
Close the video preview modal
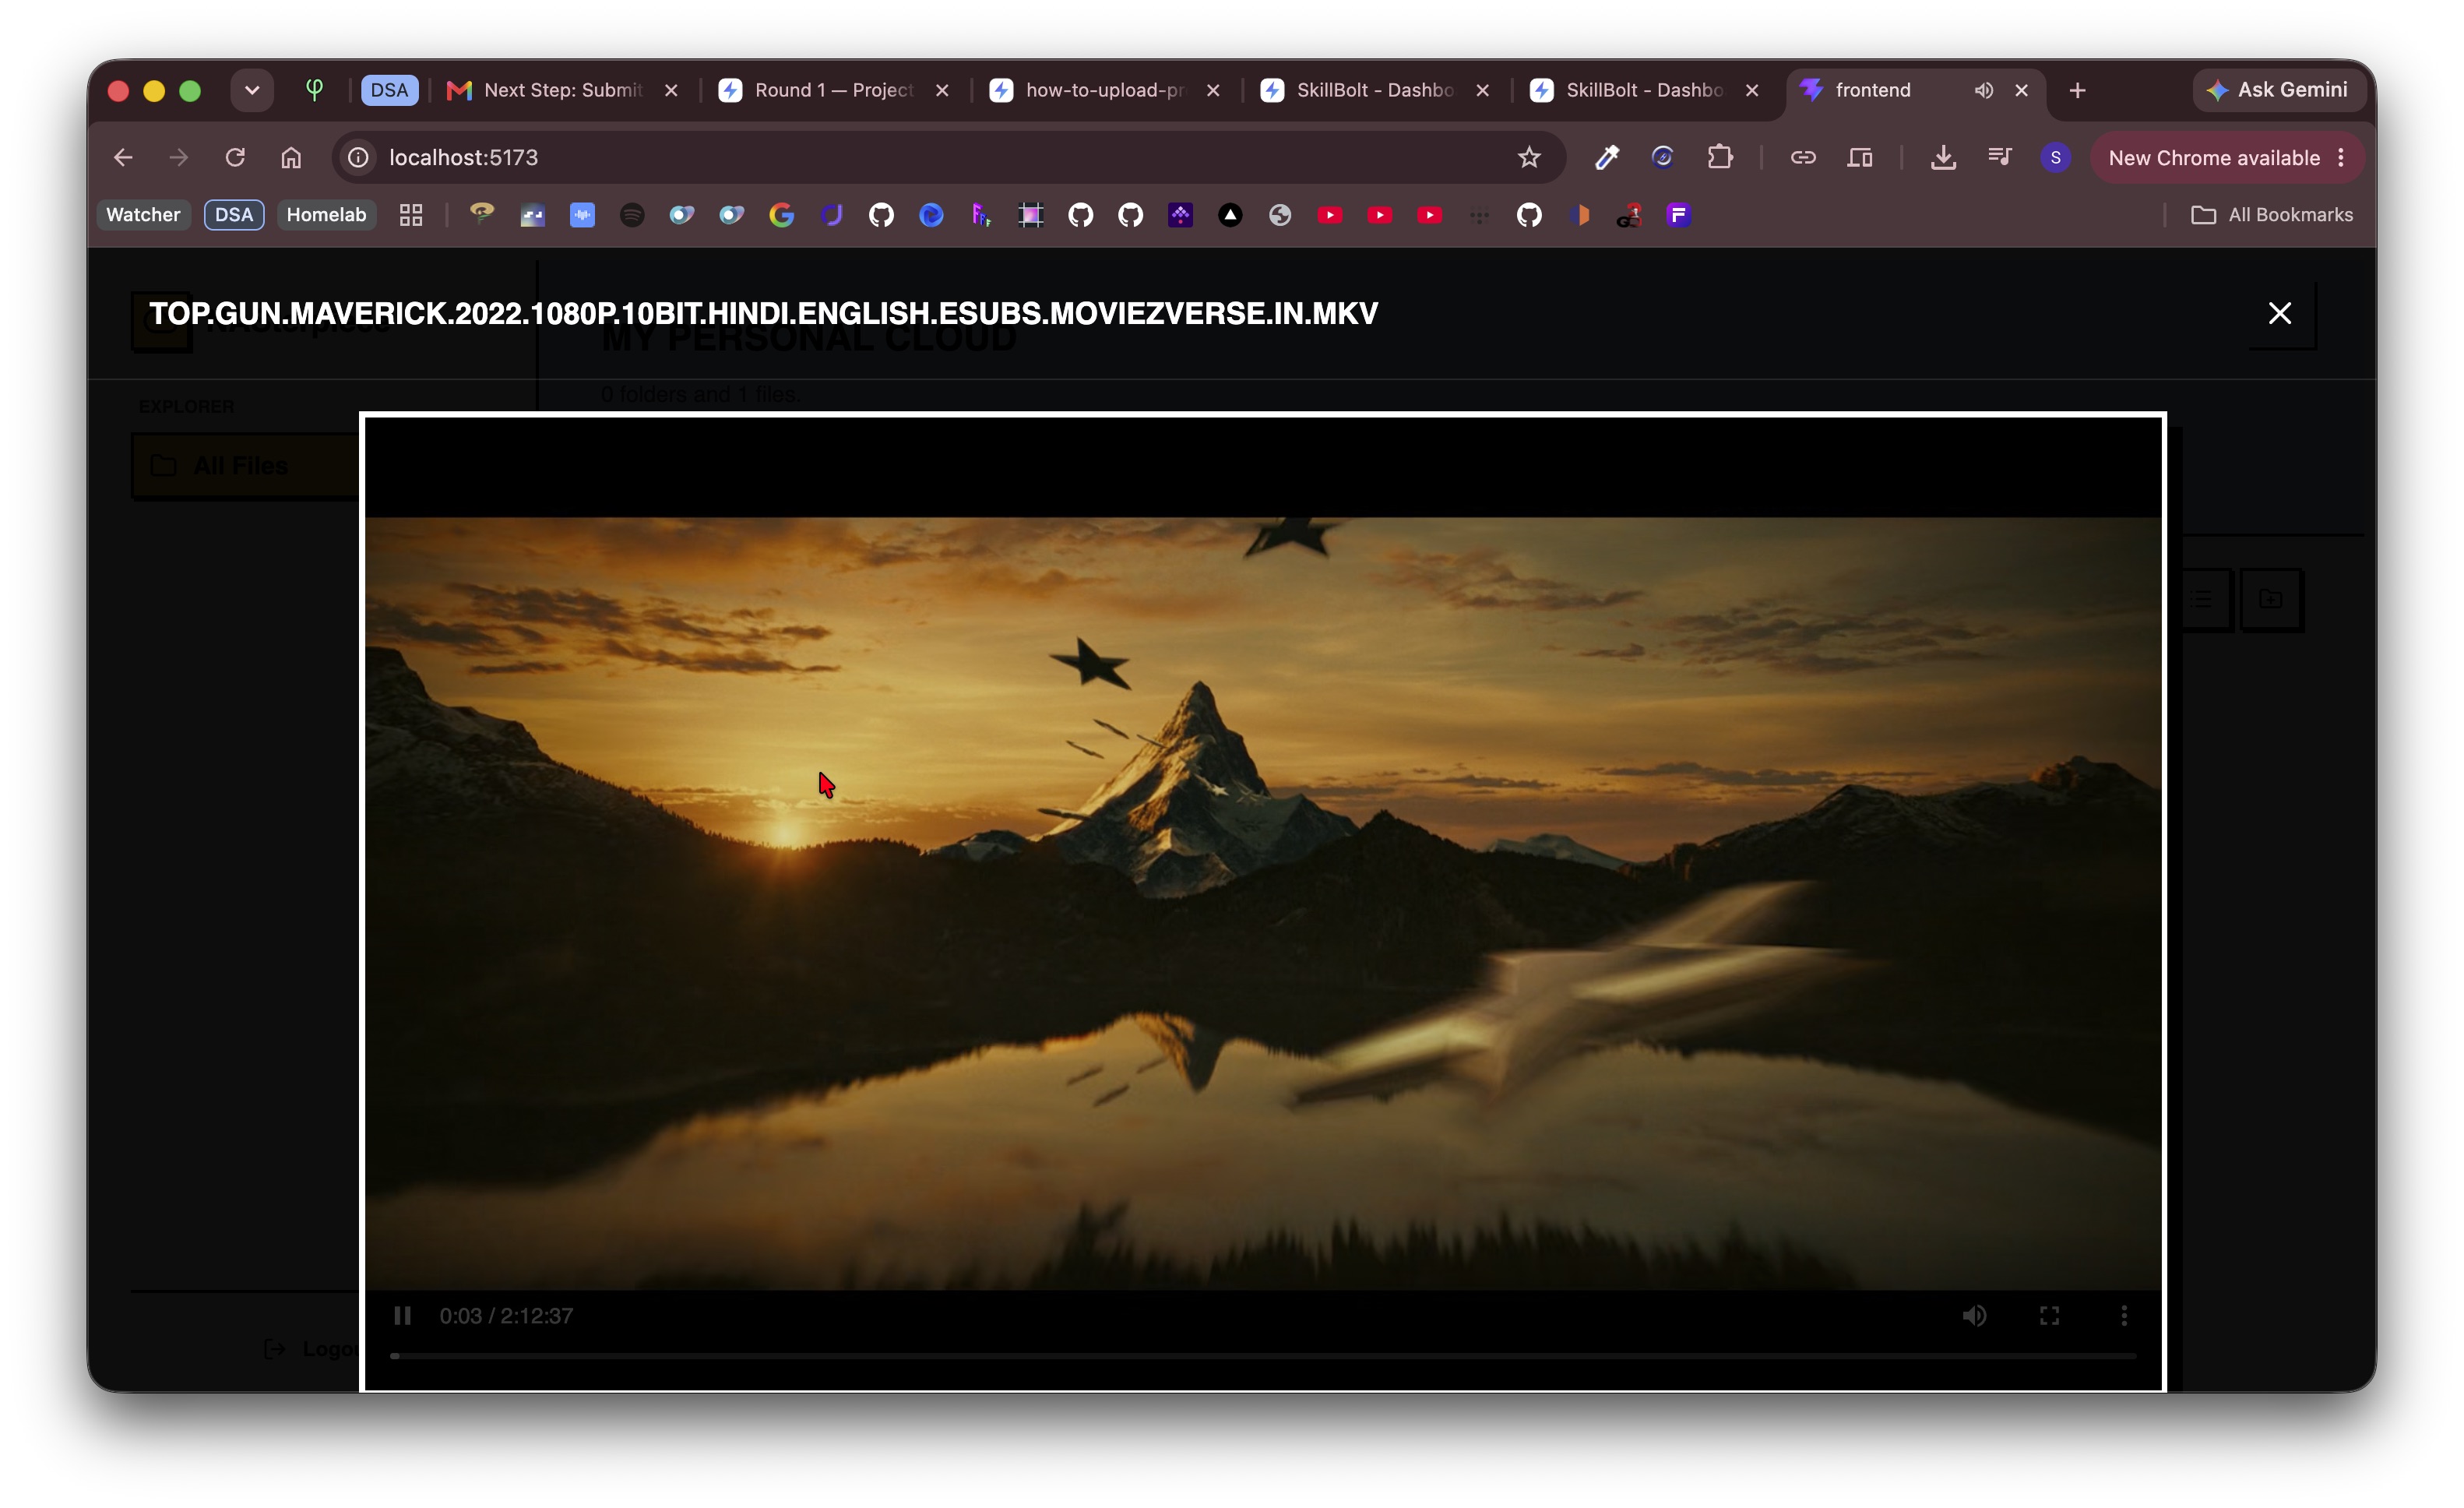[x=2280, y=313]
